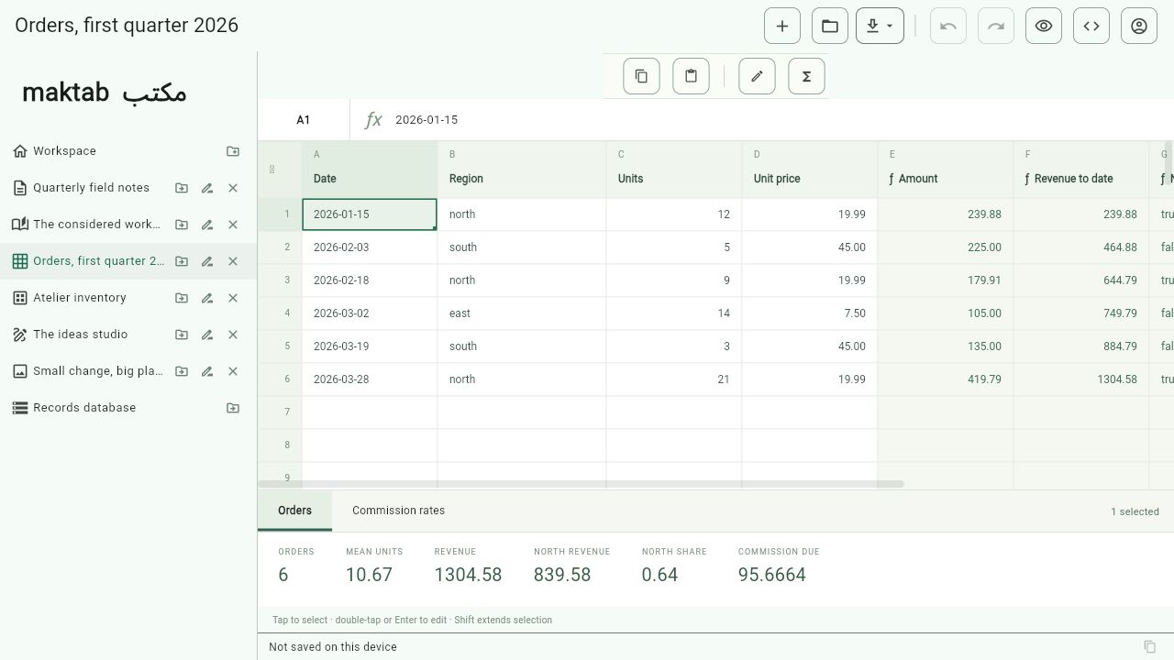Open the code view icon

tap(1091, 26)
